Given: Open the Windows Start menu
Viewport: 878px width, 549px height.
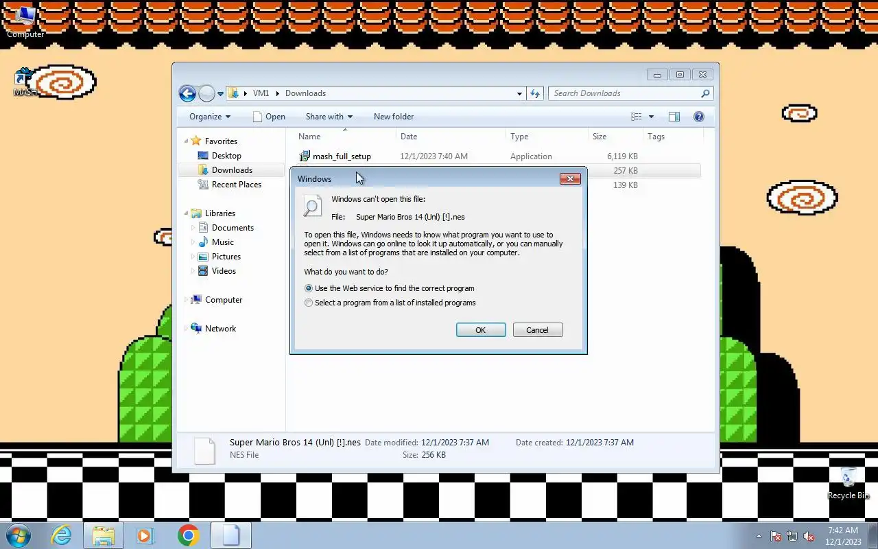Looking at the screenshot, I should 18,535.
